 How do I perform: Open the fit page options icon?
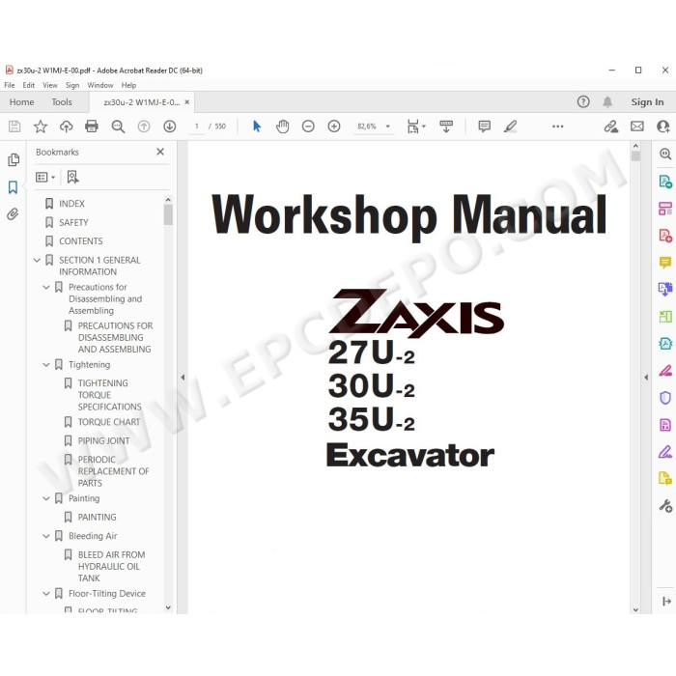[x=415, y=127]
